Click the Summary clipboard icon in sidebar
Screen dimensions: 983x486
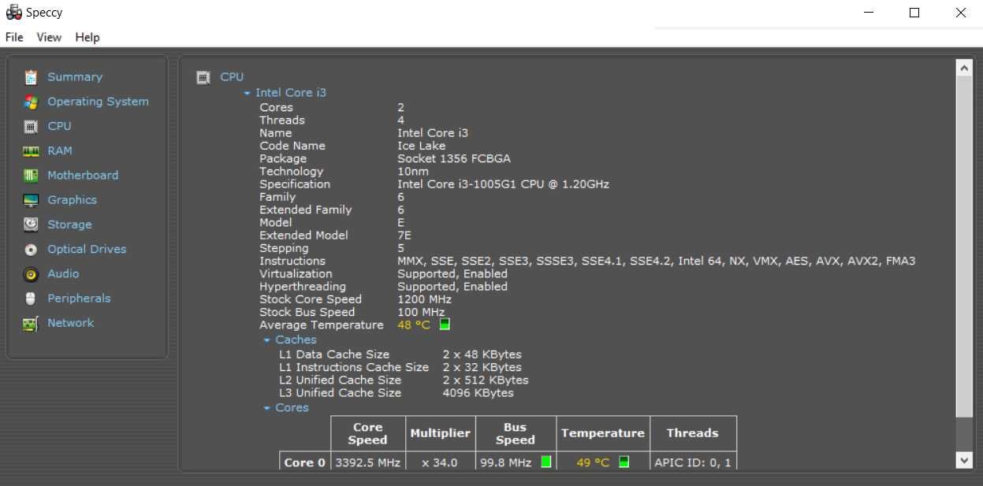[x=31, y=77]
